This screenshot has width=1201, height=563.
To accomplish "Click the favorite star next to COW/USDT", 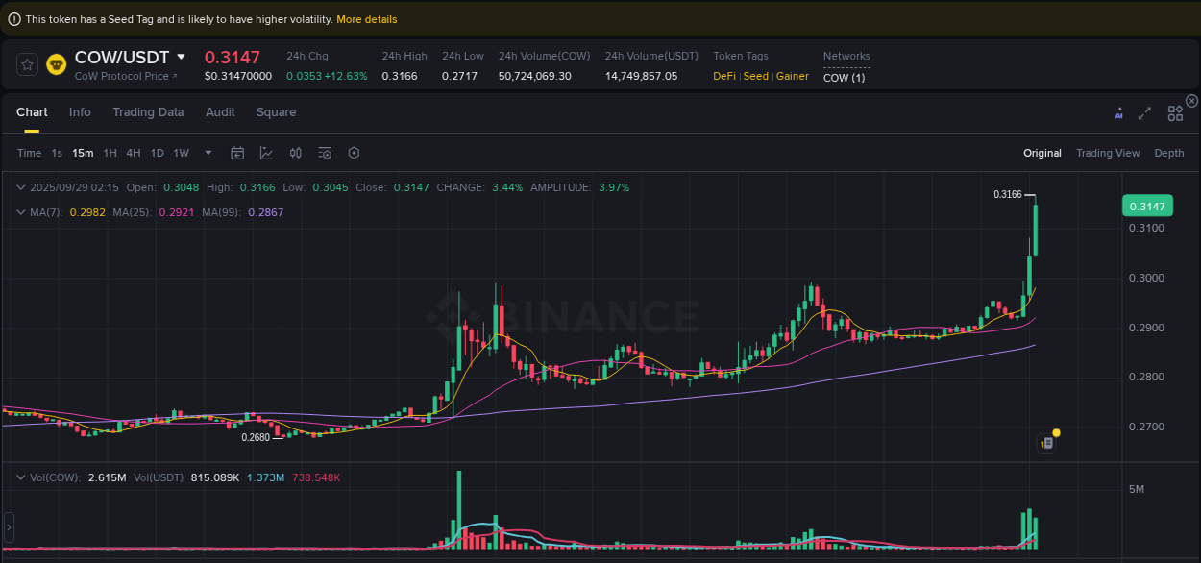I will coord(27,64).
